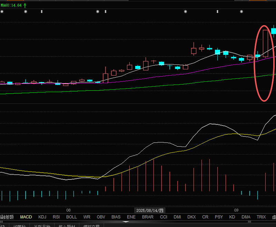Click the leftmost asterisk event marker
Screen dimensions: 276x227
[2, 12]
